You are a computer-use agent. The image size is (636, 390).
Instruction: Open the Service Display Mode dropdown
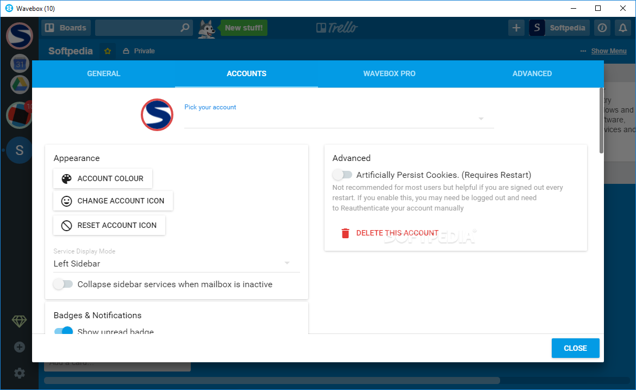coord(177,264)
